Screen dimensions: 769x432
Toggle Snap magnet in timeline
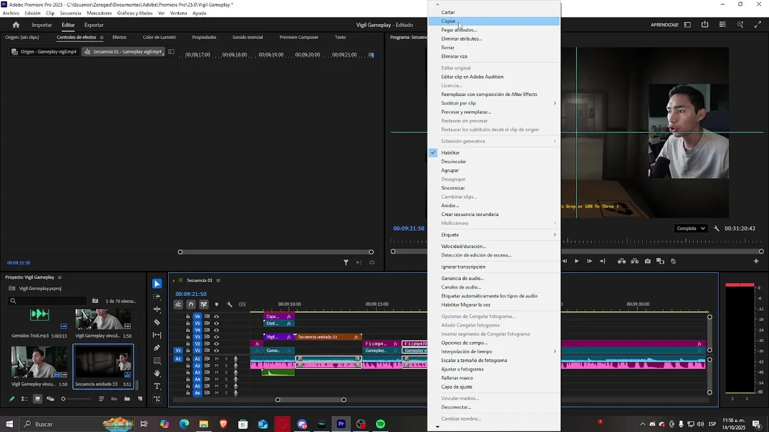coord(190,304)
